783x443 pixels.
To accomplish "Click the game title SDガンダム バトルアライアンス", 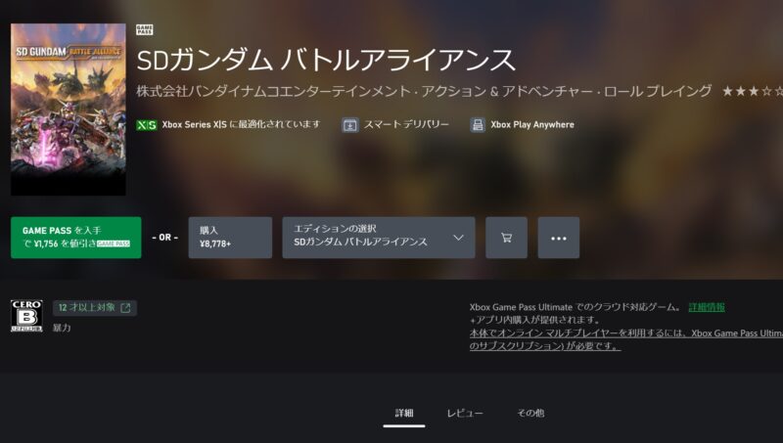I will 326,60.
